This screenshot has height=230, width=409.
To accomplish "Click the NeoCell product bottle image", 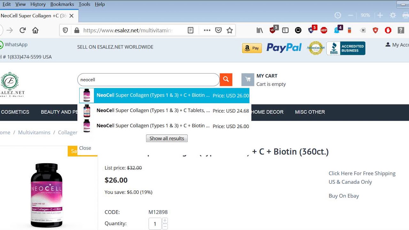I will [46, 195].
